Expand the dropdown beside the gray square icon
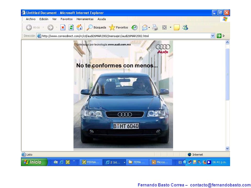The width and height of the screenshot is (251, 188). tap(170, 27)
